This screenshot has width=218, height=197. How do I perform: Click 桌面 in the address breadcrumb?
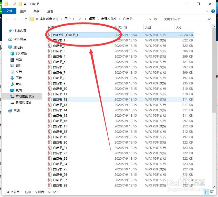[92, 19]
